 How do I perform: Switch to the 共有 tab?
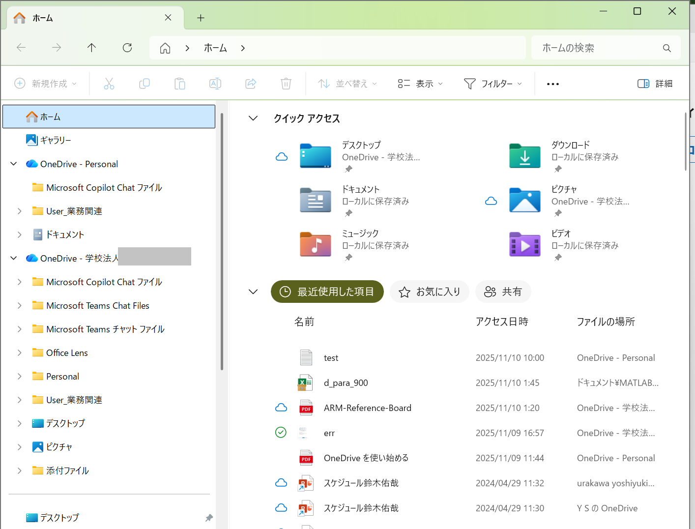tap(503, 292)
